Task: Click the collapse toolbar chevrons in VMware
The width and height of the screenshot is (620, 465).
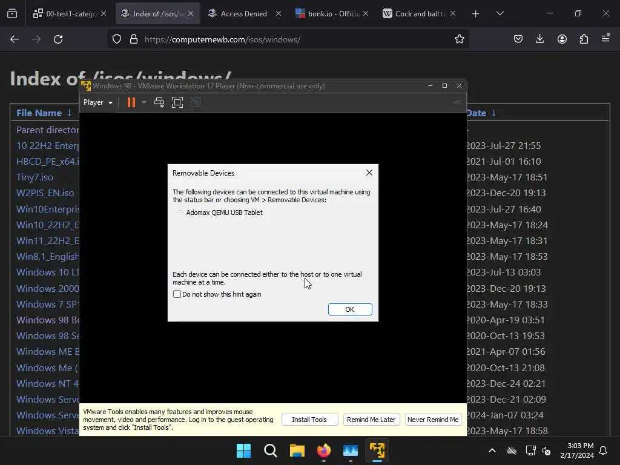Action: pyautogui.click(x=457, y=102)
